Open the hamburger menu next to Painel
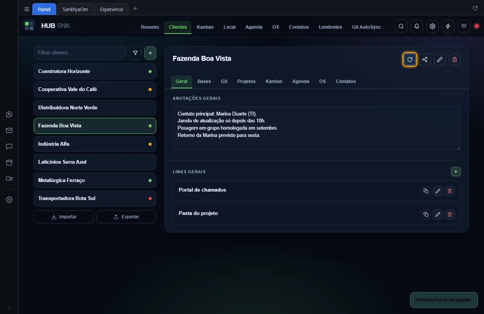Viewport: 484px width, 314px height. [x=26, y=9]
